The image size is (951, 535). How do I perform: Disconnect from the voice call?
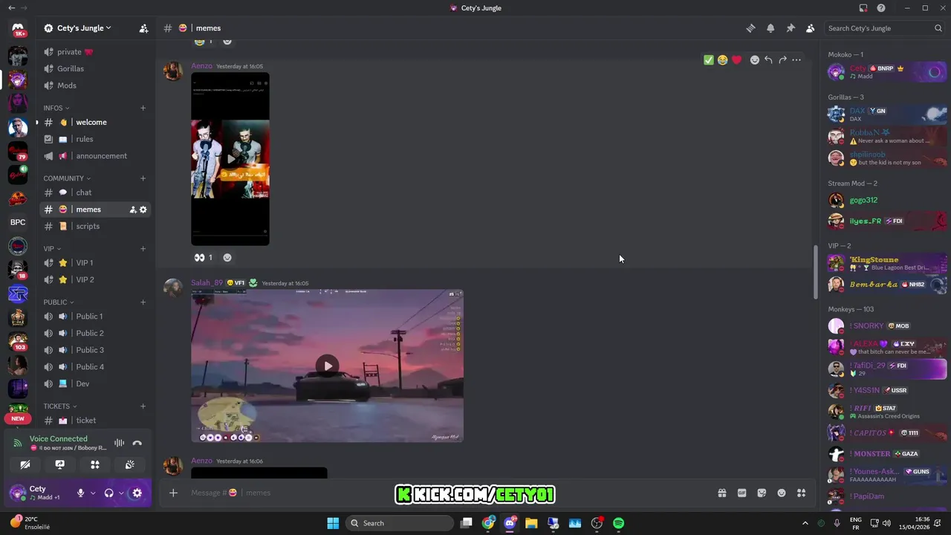tap(137, 443)
